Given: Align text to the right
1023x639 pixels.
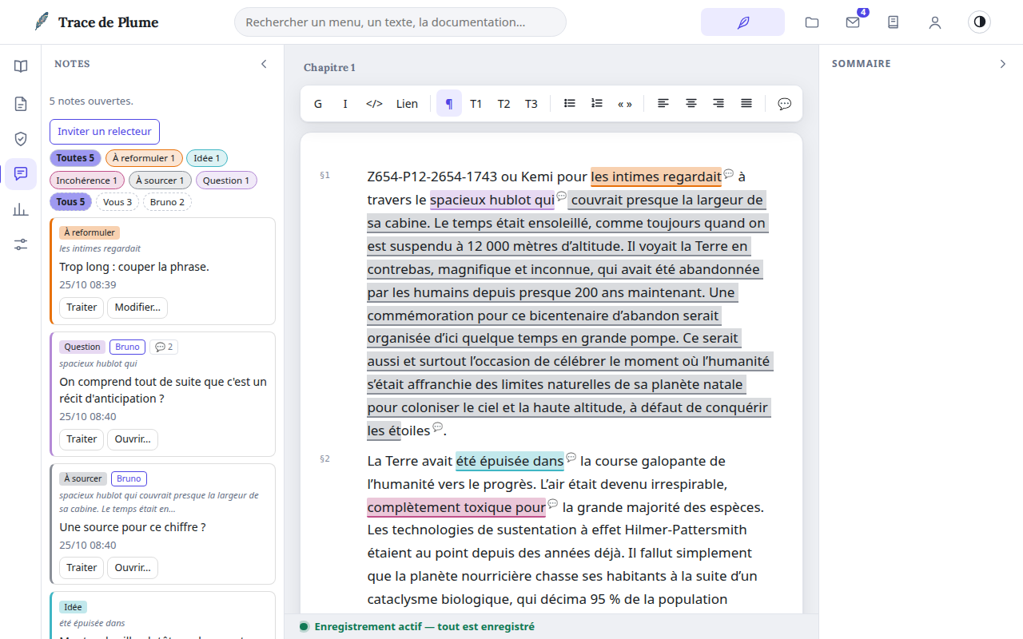Looking at the screenshot, I should point(718,103).
